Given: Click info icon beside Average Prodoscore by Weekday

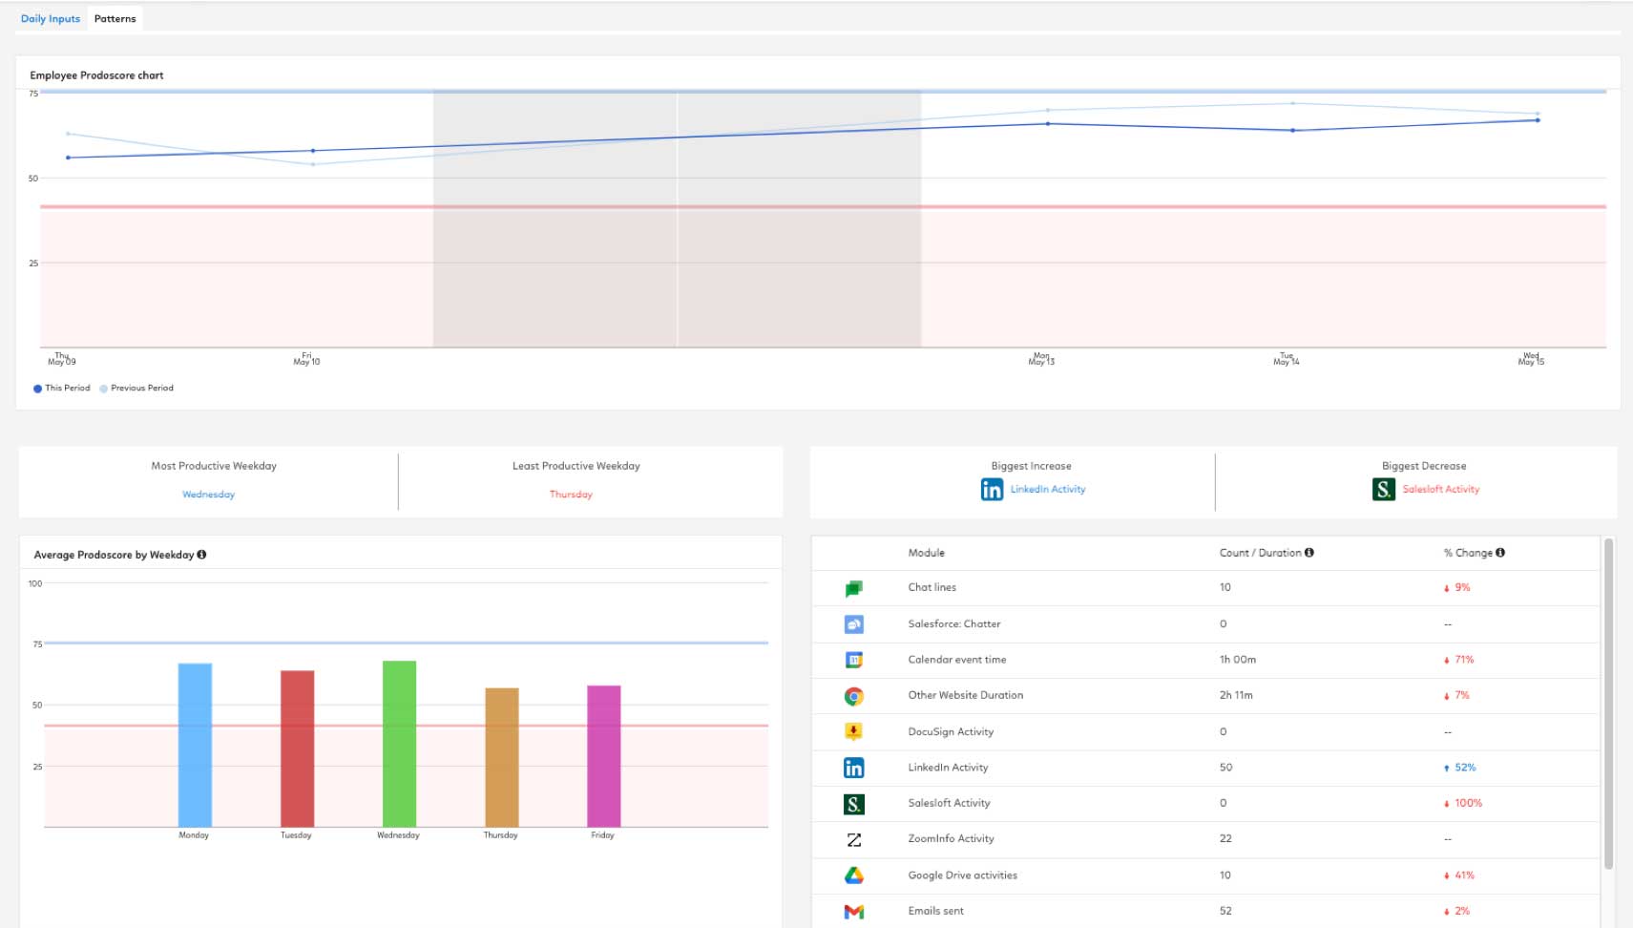Looking at the screenshot, I should tap(201, 555).
